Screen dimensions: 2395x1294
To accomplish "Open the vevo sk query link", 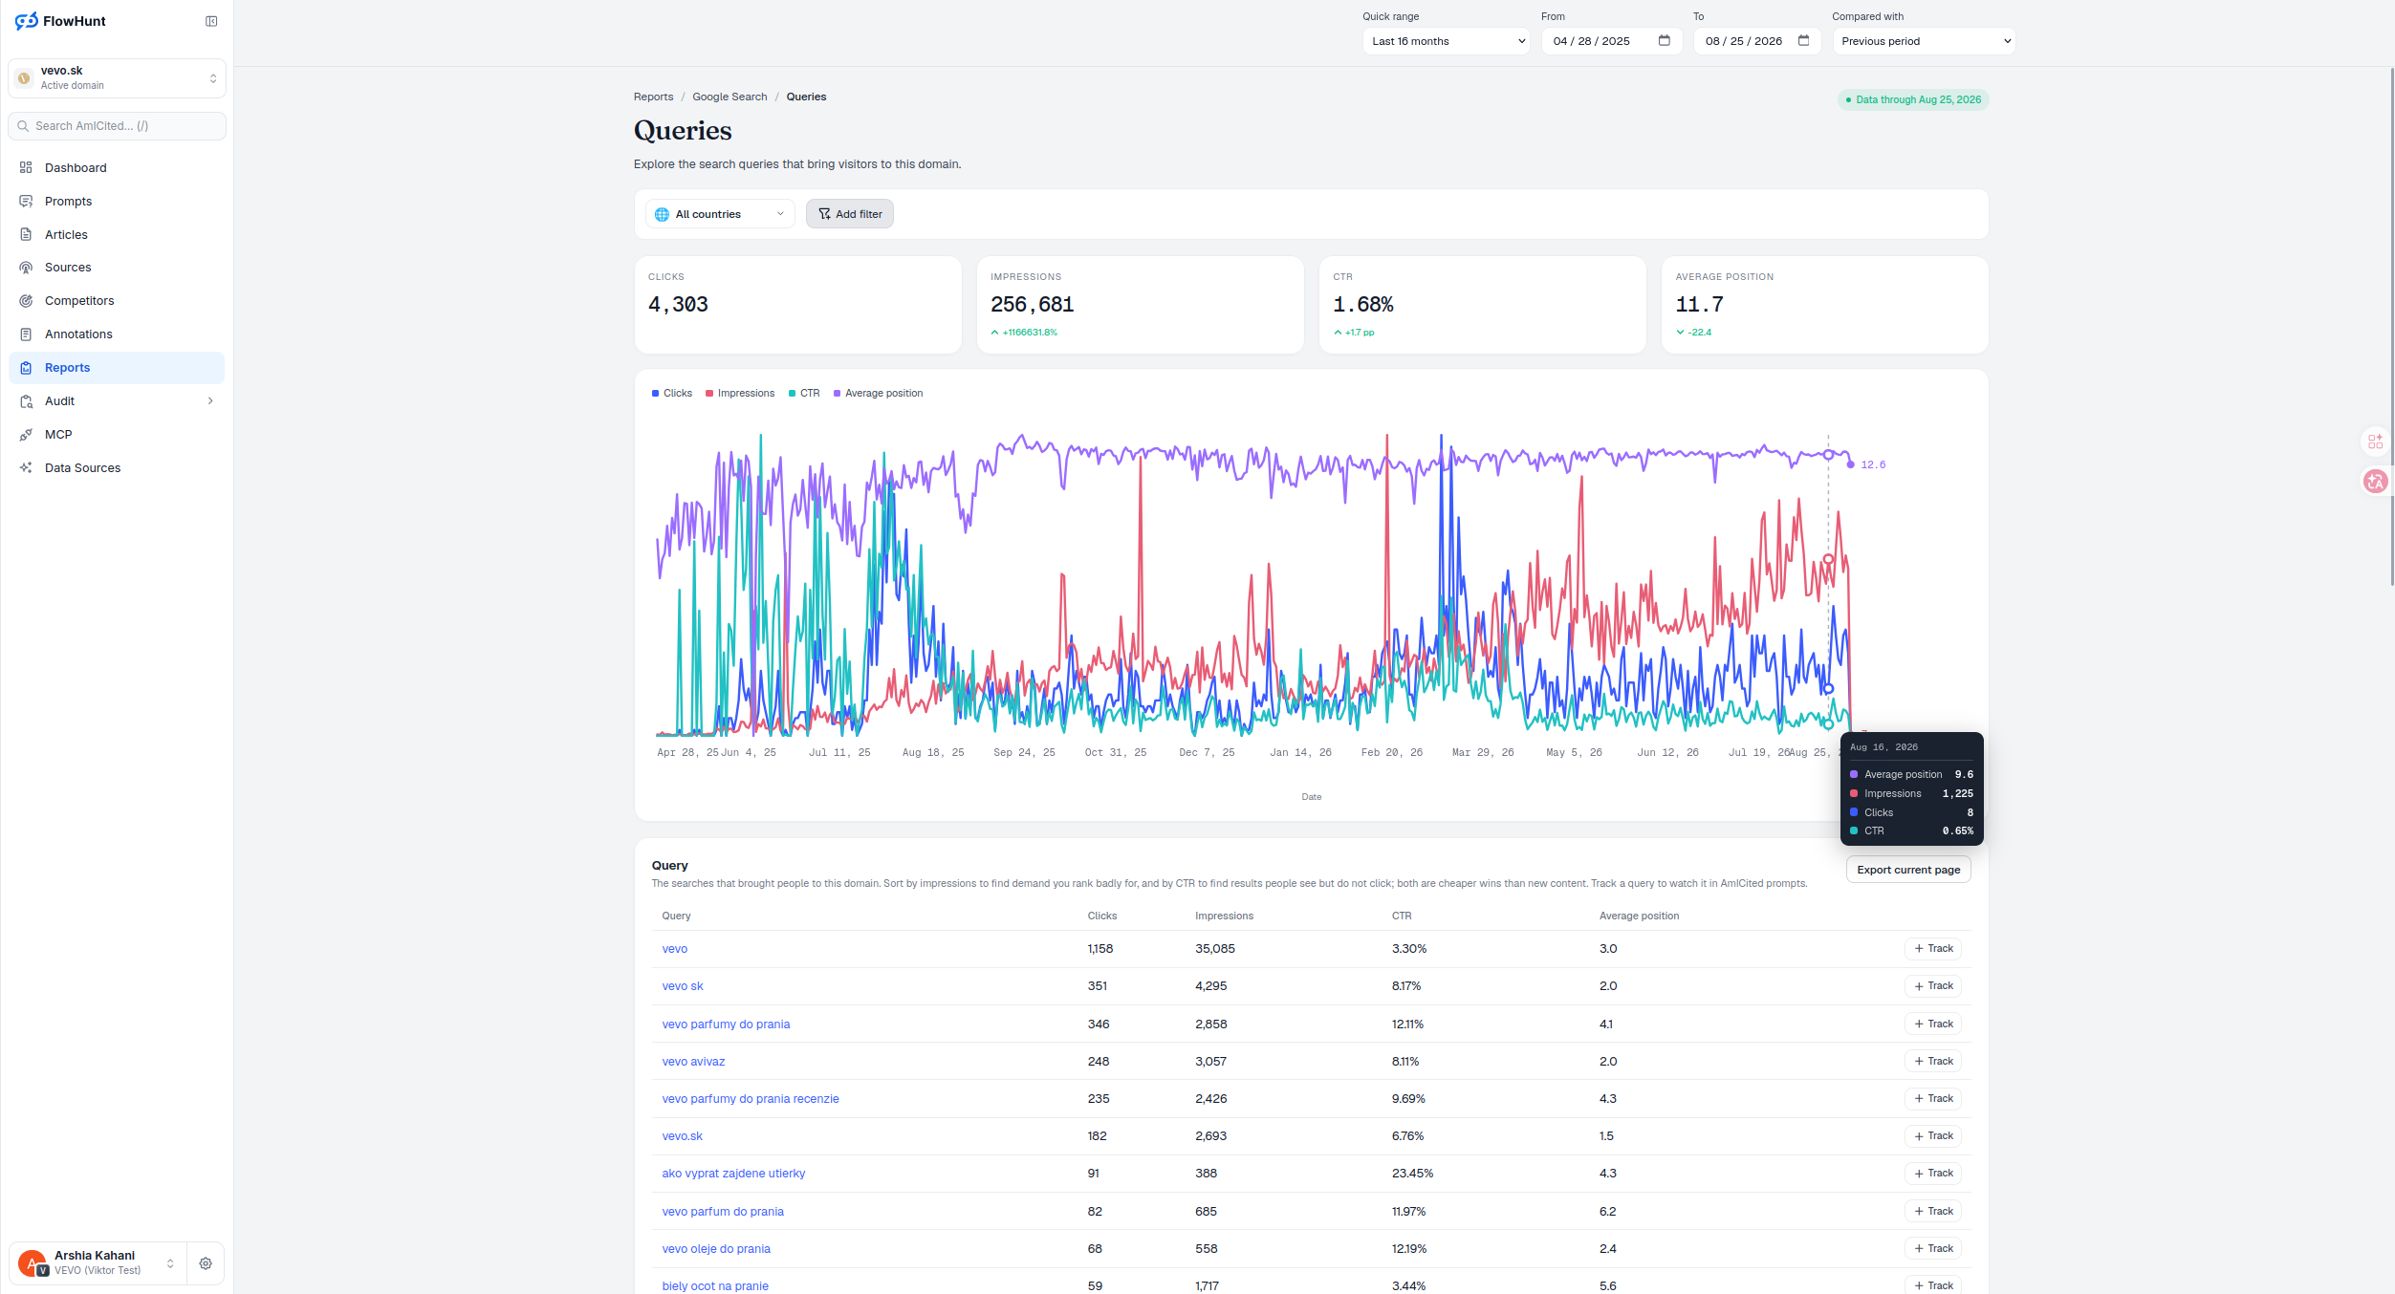I will [x=683, y=986].
